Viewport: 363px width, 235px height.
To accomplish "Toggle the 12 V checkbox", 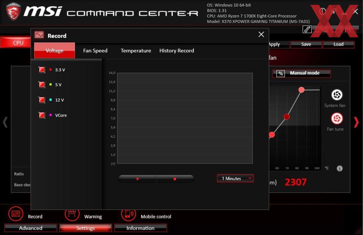I will coord(42,100).
